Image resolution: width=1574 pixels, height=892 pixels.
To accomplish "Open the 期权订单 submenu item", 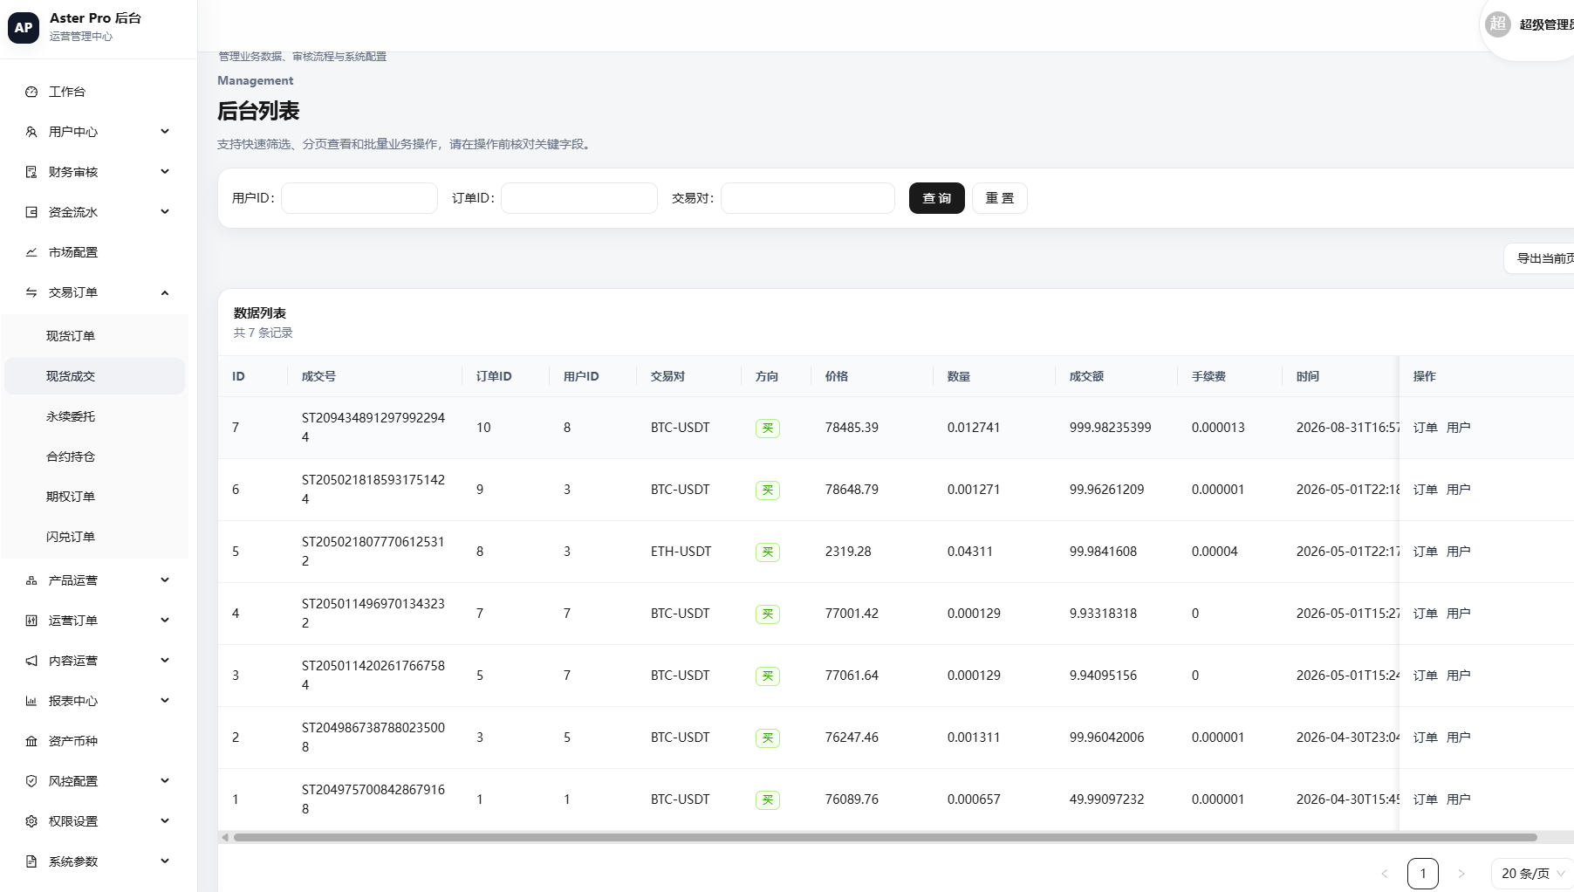I will click(94, 497).
